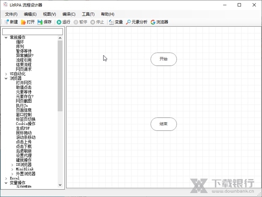
Task: Collapse the 变量操作 tree node
Action: (6, 183)
